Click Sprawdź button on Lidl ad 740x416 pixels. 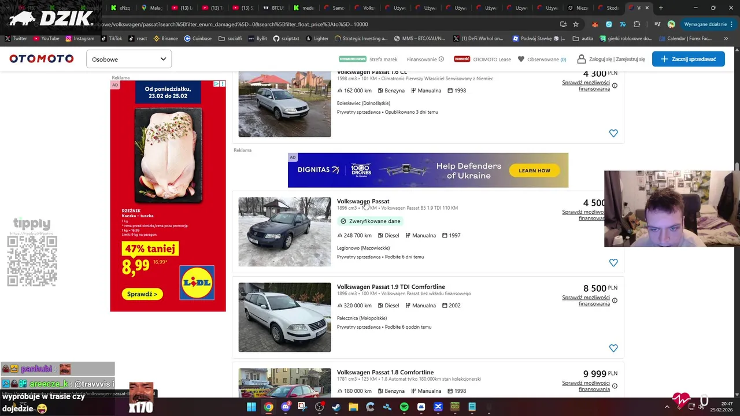tap(142, 294)
